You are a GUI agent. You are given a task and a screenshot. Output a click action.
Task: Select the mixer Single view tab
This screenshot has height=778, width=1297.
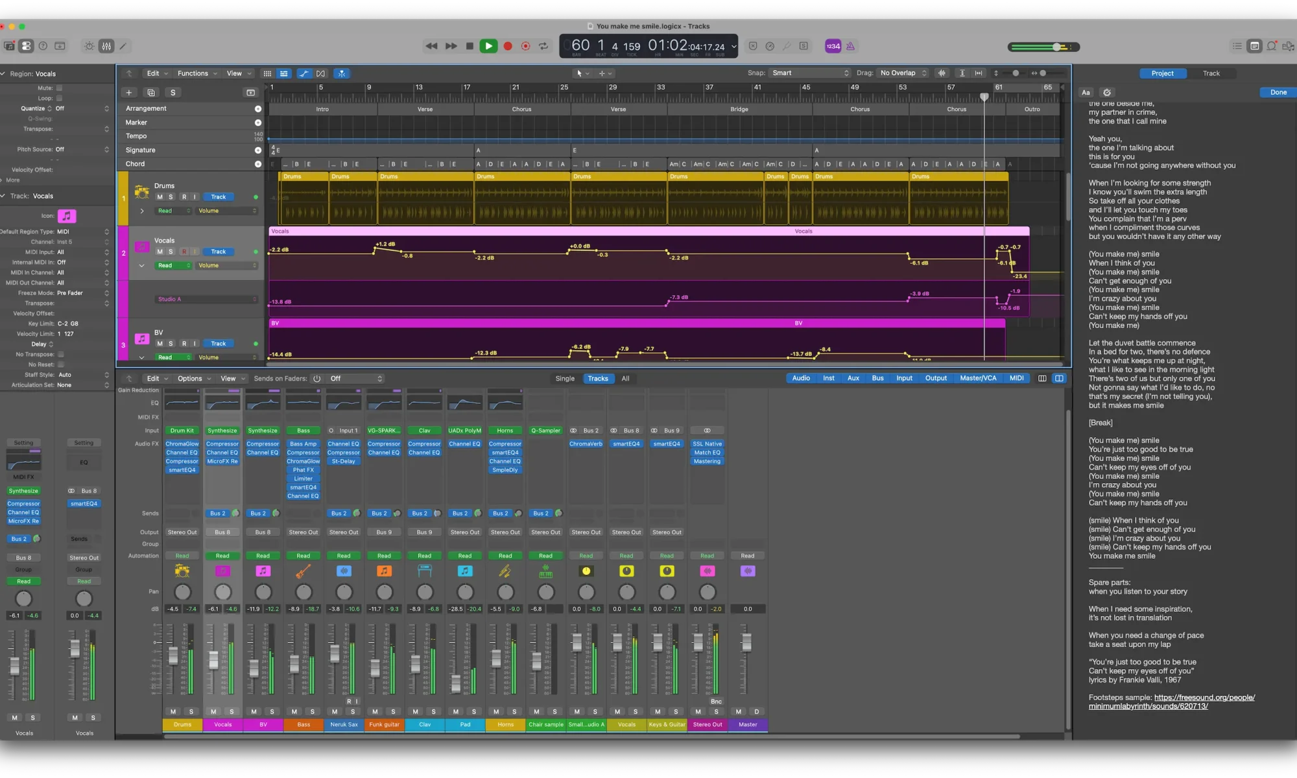point(565,379)
